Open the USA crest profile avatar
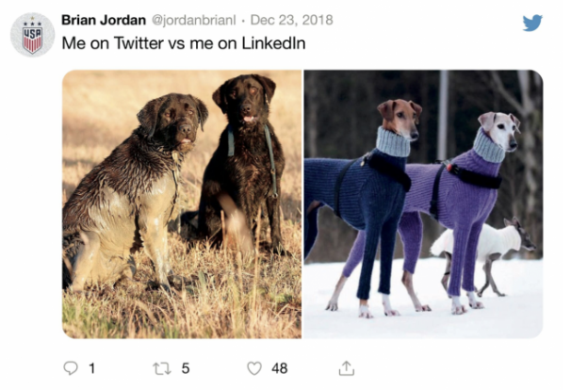Screen dimensions: 571x390 tap(32, 35)
